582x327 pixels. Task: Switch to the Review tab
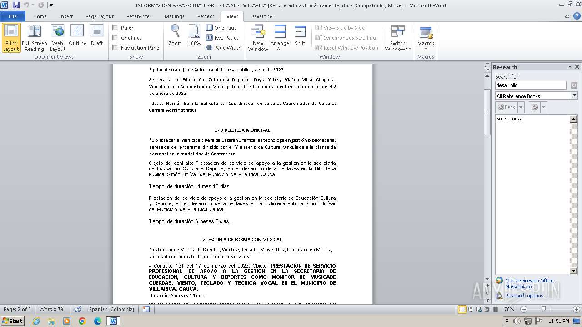click(206, 16)
